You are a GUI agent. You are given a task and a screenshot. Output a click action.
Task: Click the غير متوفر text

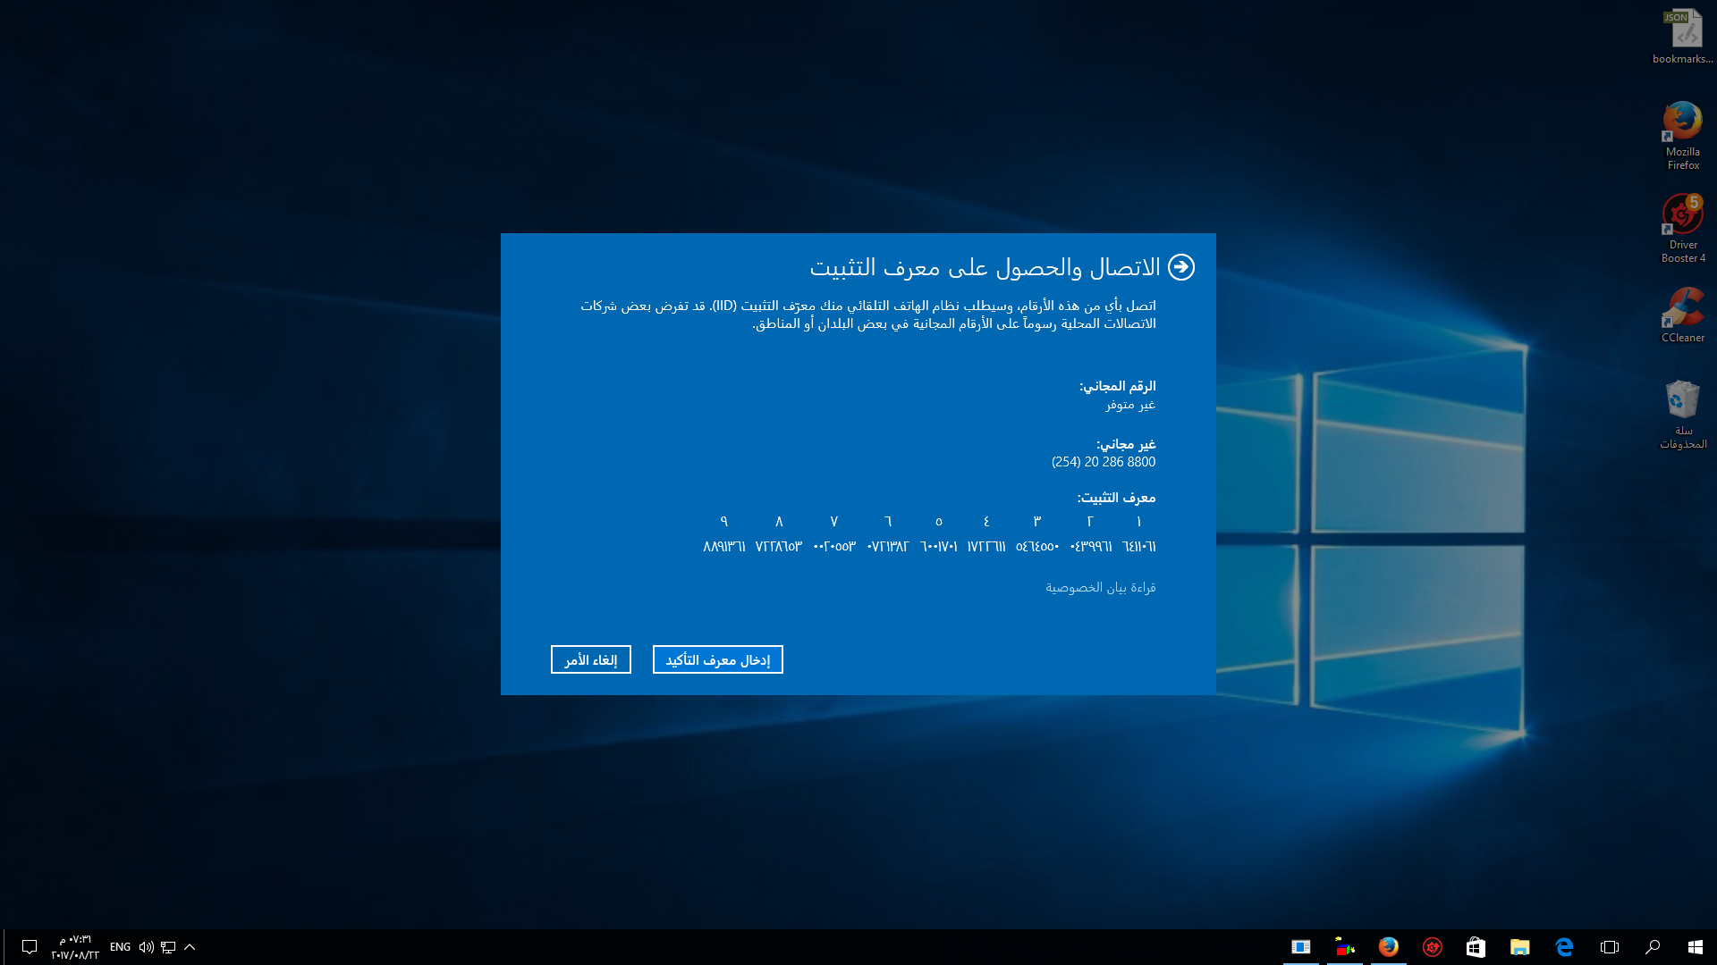(x=1130, y=405)
